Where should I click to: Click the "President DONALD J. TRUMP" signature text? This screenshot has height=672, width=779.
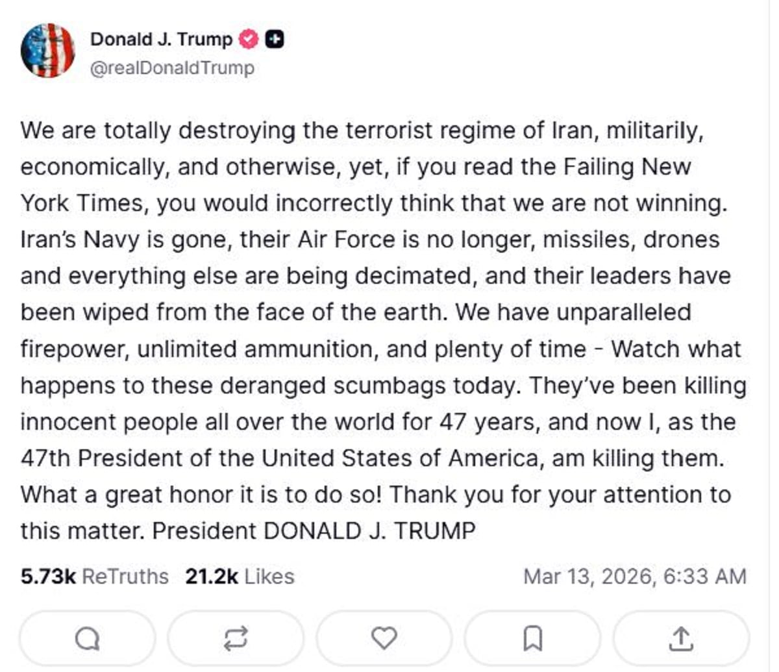click(314, 531)
